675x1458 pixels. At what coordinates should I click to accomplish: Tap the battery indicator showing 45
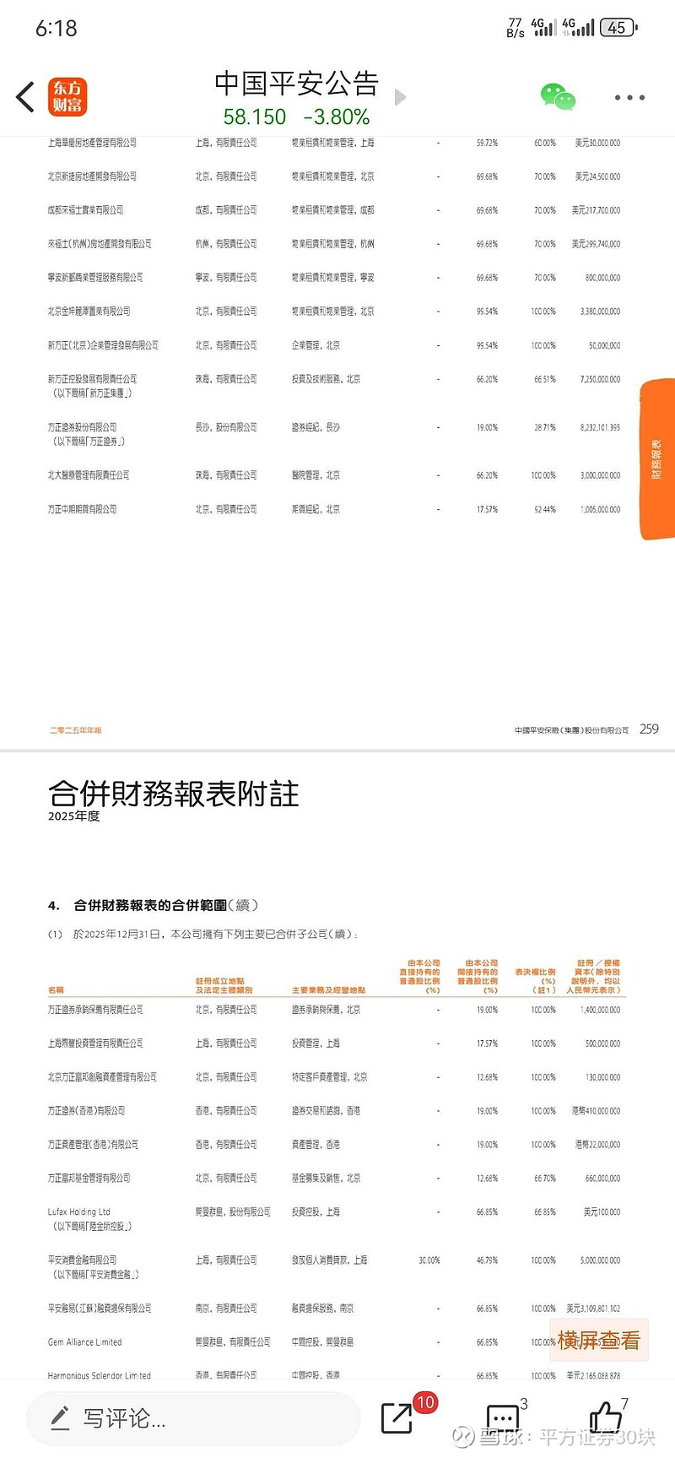pyautogui.click(x=618, y=28)
